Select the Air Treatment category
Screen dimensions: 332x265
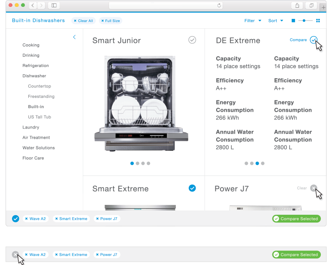click(36, 137)
